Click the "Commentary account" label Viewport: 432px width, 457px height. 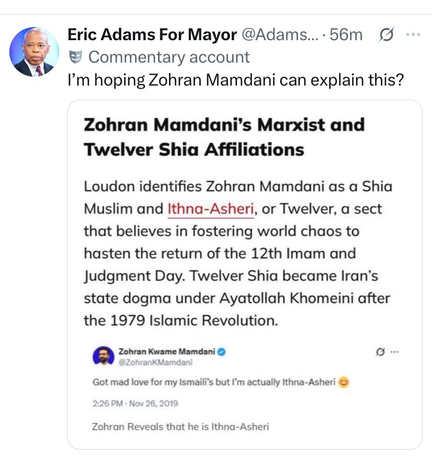[169, 57]
